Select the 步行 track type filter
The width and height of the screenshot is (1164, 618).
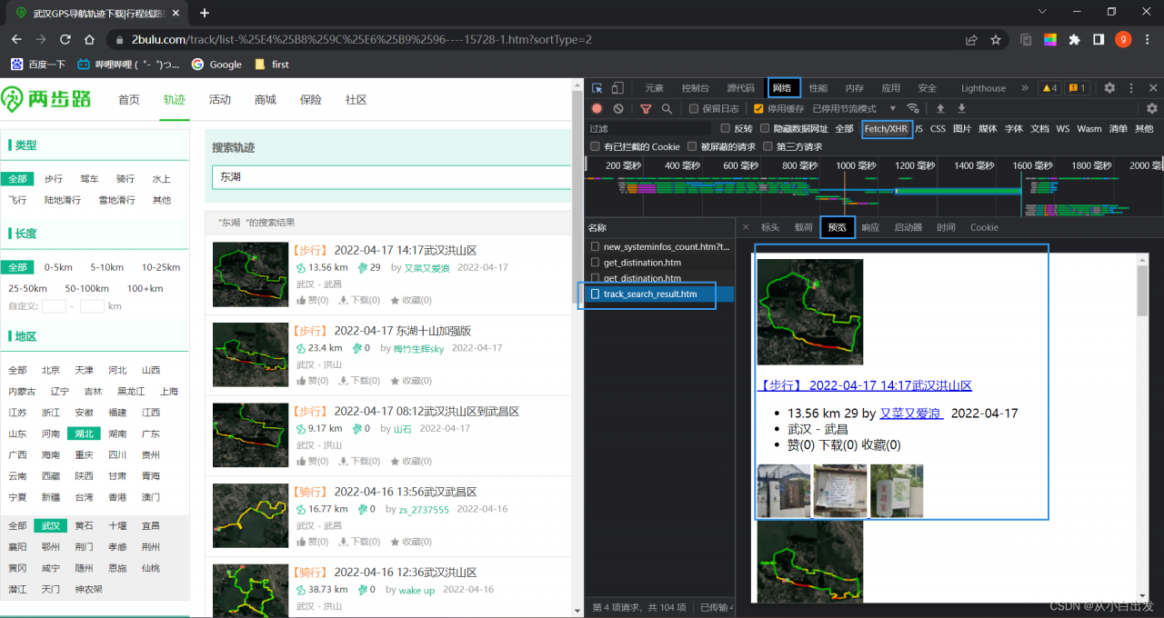click(x=54, y=179)
